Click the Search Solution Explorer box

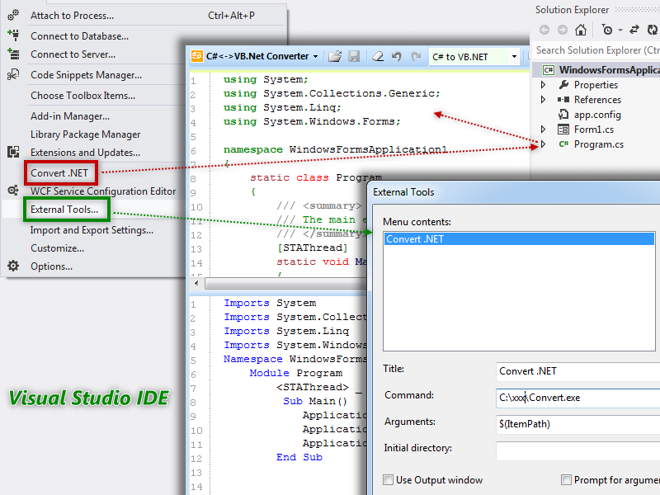click(596, 50)
